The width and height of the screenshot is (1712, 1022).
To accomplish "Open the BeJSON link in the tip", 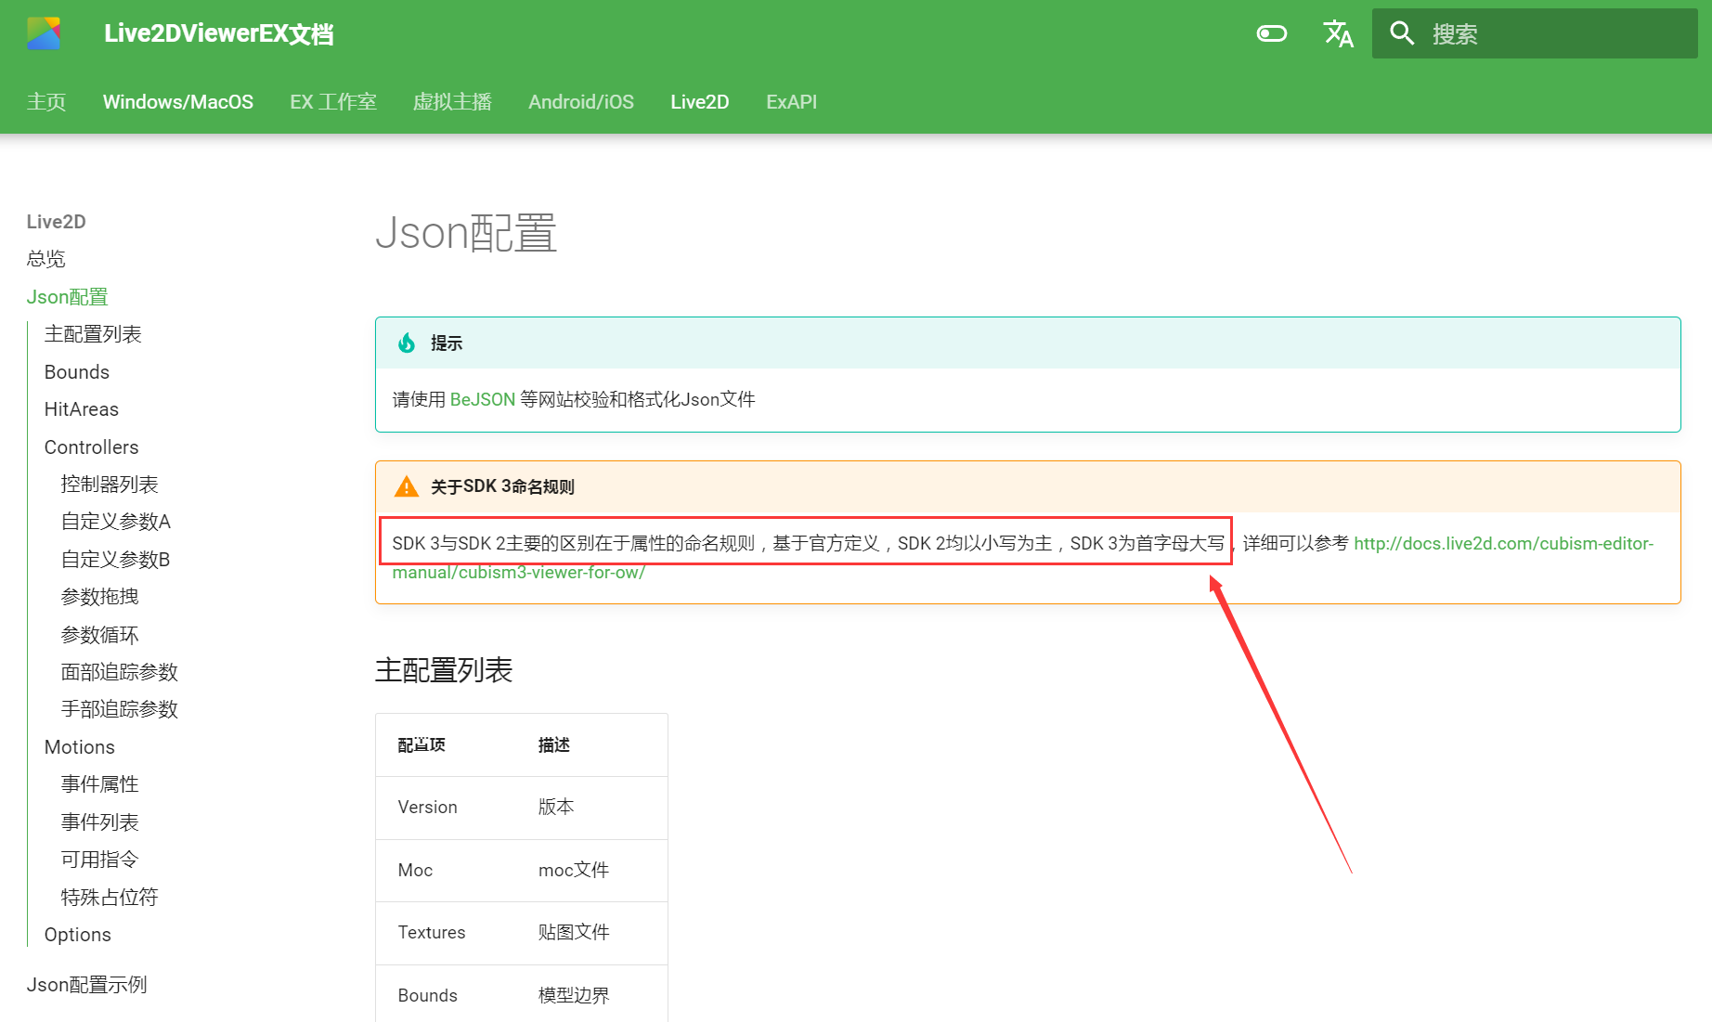I will (x=483, y=399).
